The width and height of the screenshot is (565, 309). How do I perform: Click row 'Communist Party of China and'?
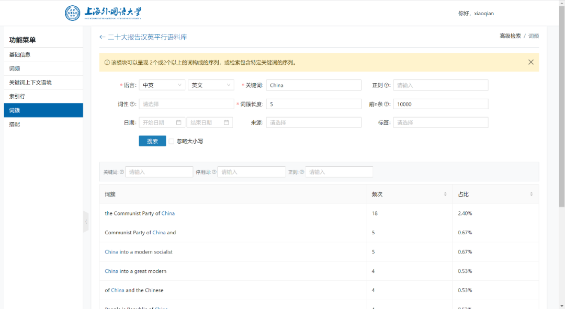(x=319, y=233)
